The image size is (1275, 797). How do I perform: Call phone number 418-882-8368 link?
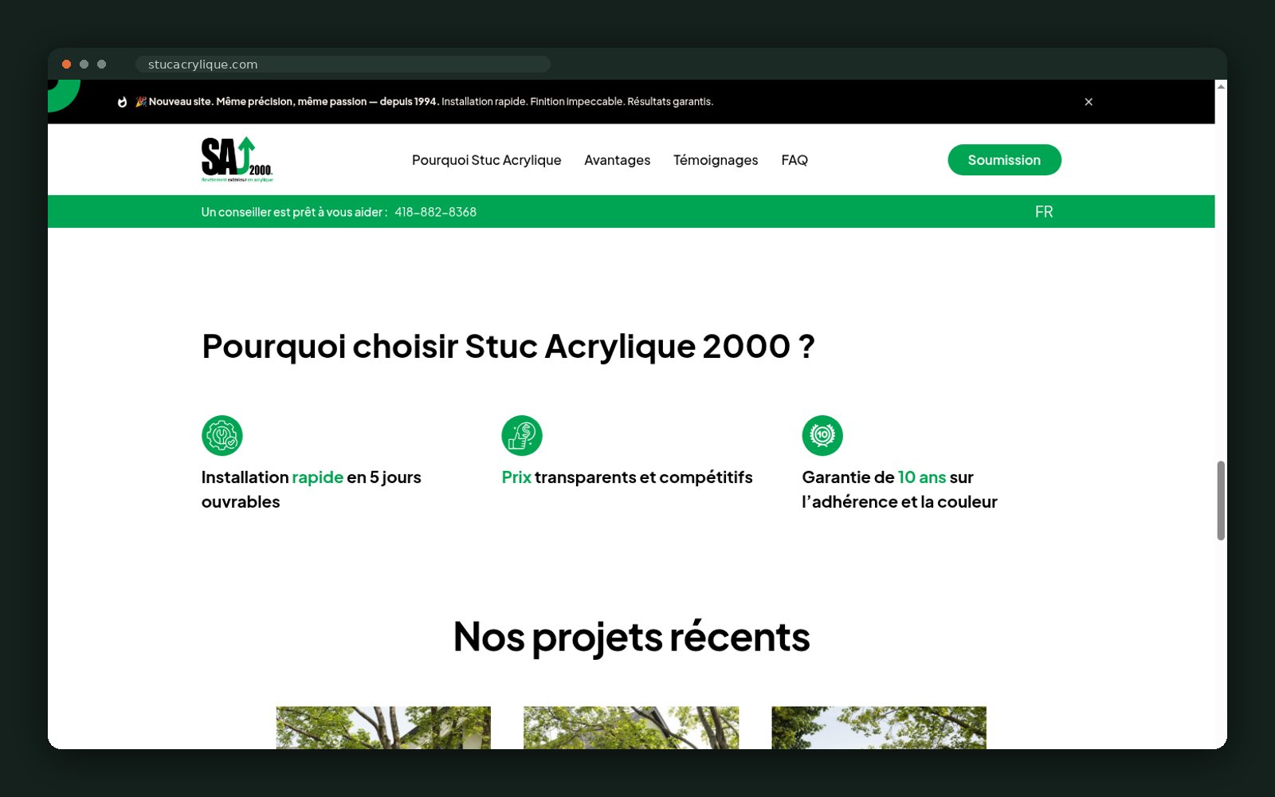[435, 212]
